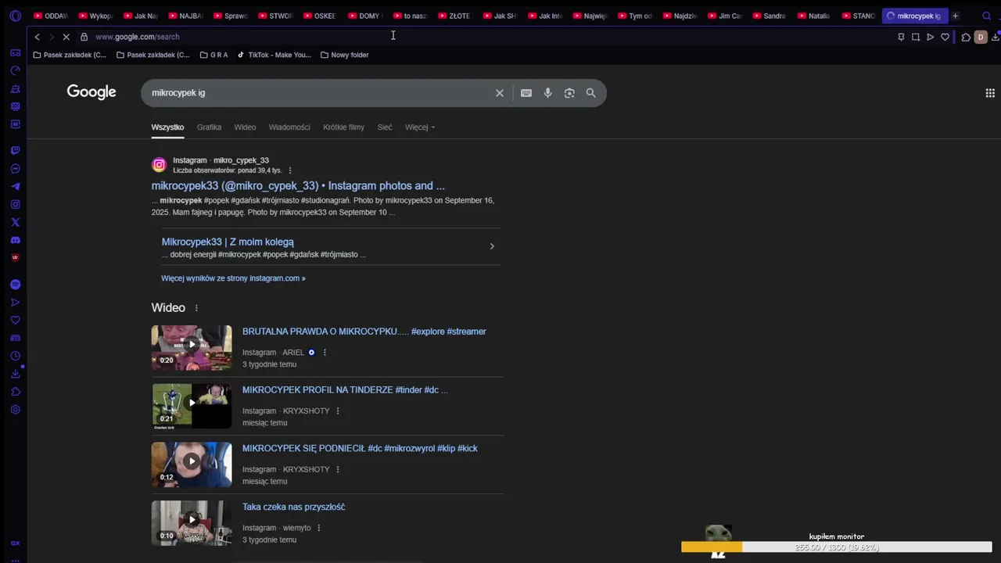Screen dimensions: 1001x563
Task: Open Mikrocypek33 | Z moim kolegą link
Action: [228, 242]
